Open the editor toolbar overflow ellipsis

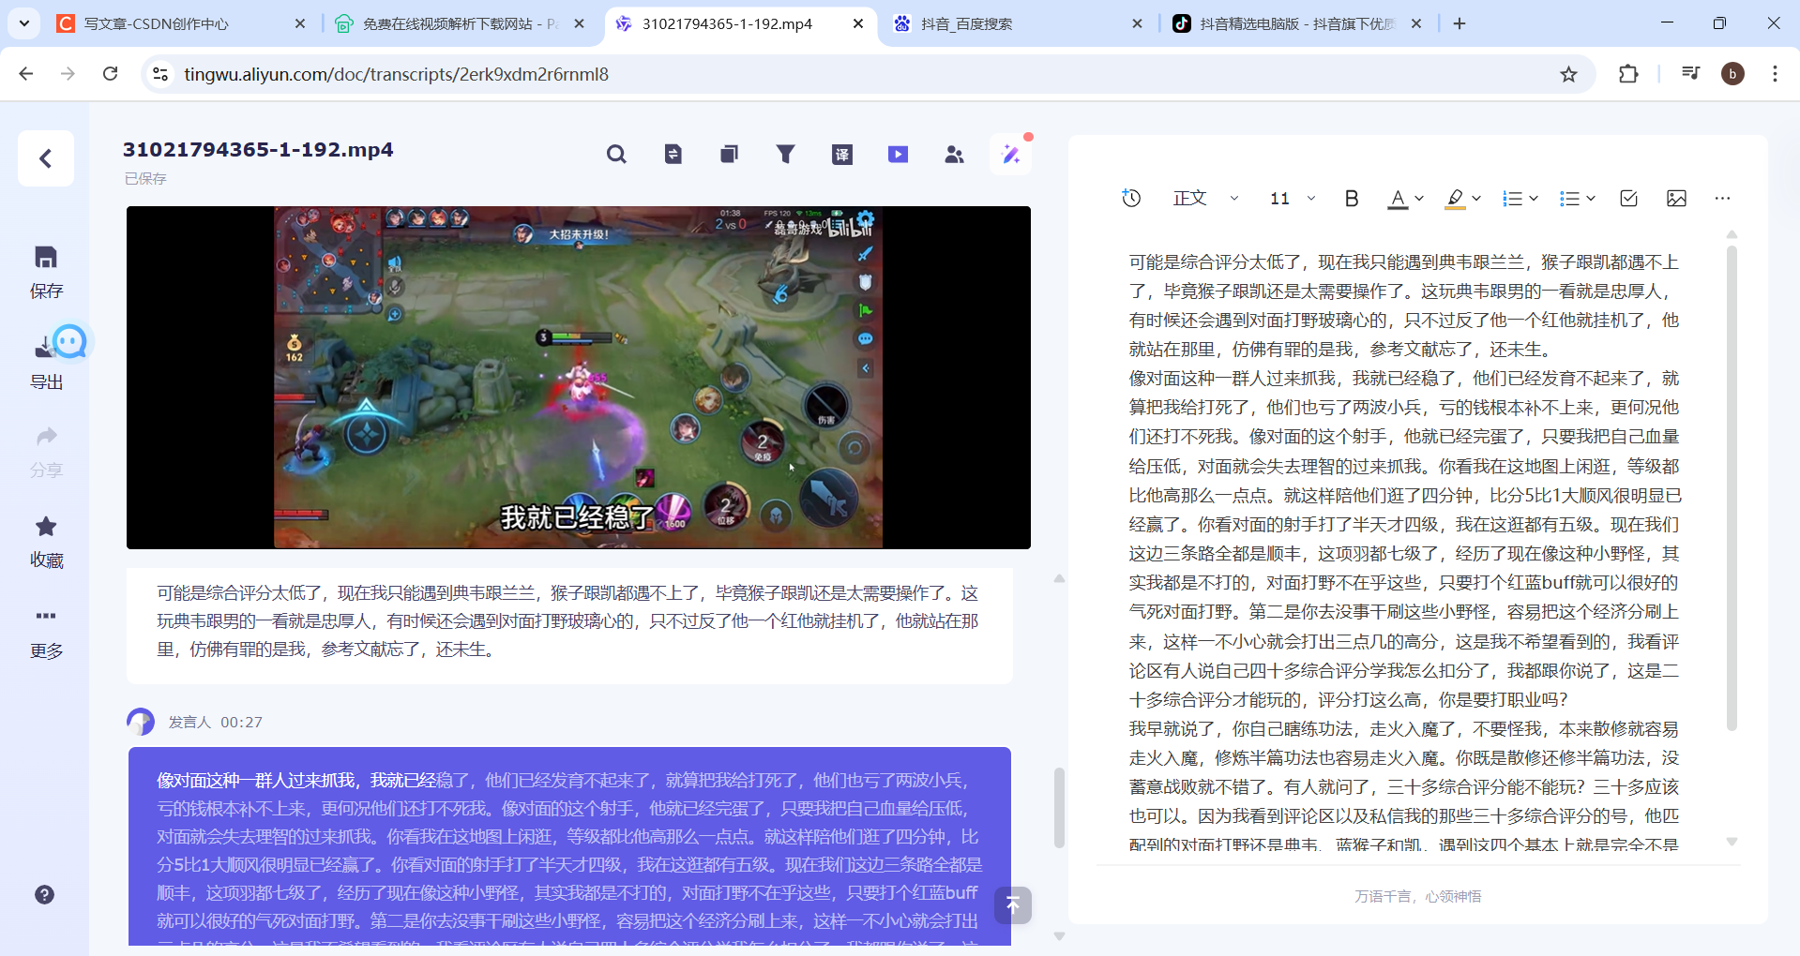click(1722, 198)
